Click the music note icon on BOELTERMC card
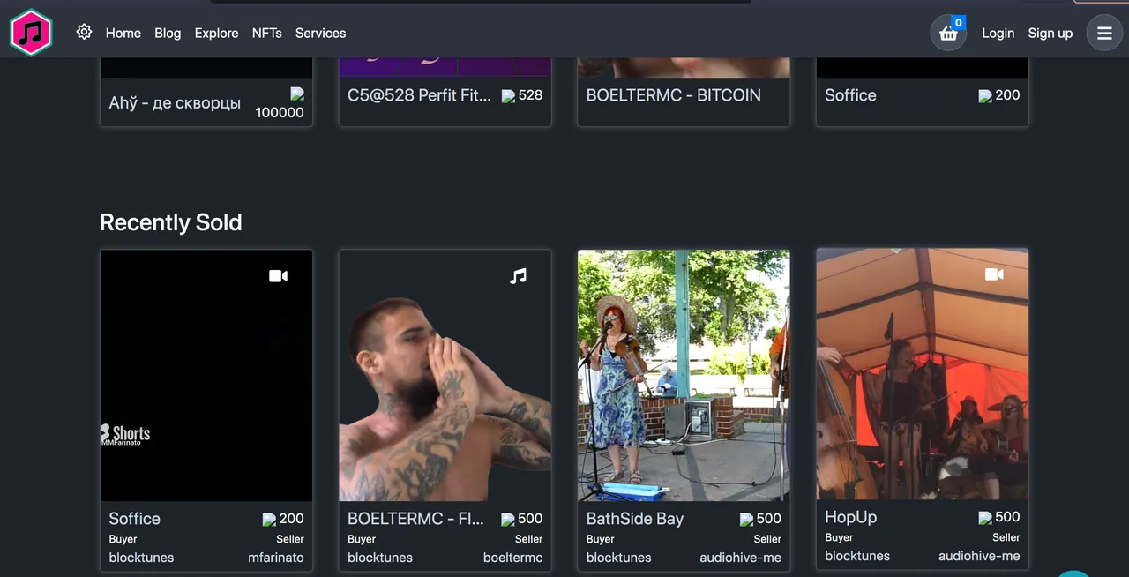 [x=518, y=276]
